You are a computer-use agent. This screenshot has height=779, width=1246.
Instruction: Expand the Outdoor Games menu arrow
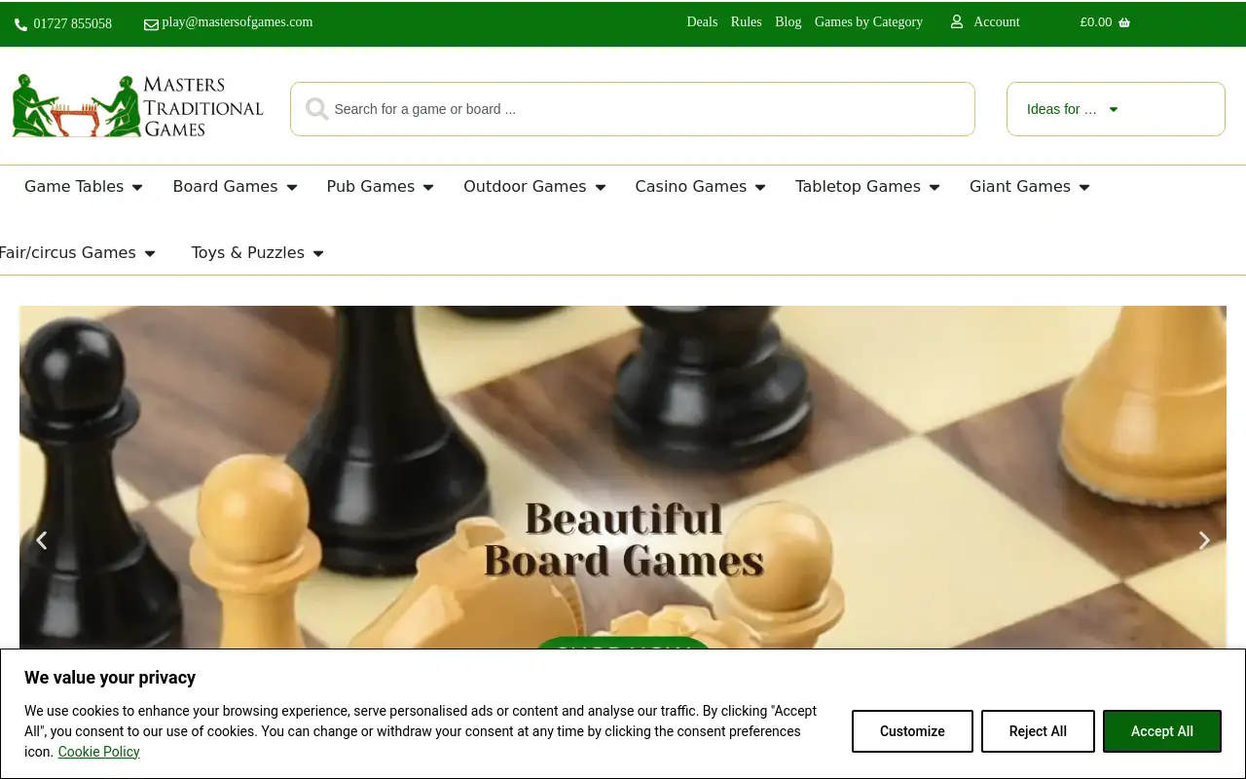tap(601, 187)
